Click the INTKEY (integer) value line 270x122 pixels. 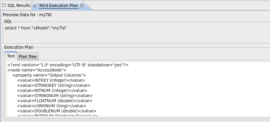coord(51,80)
